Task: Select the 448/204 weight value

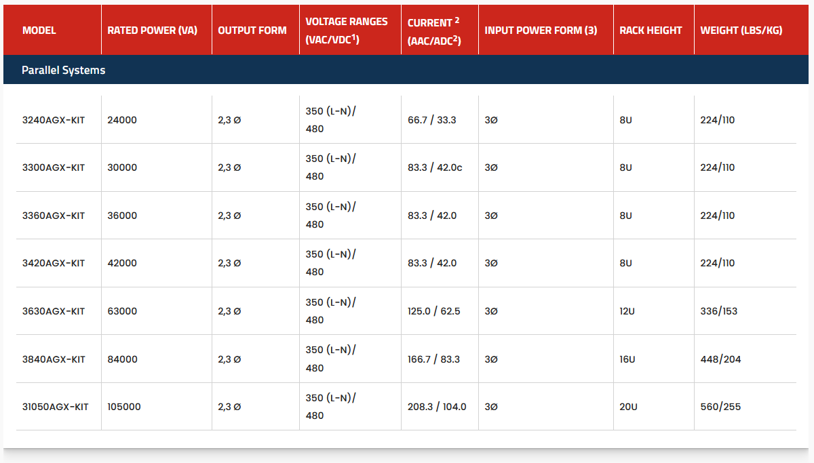Action: pos(720,359)
